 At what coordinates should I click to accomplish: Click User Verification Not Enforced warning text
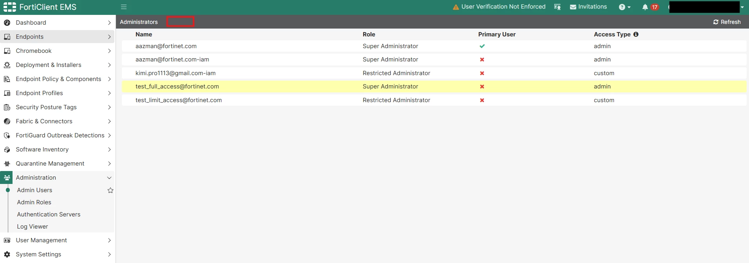pyautogui.click(x=503, y=7)
